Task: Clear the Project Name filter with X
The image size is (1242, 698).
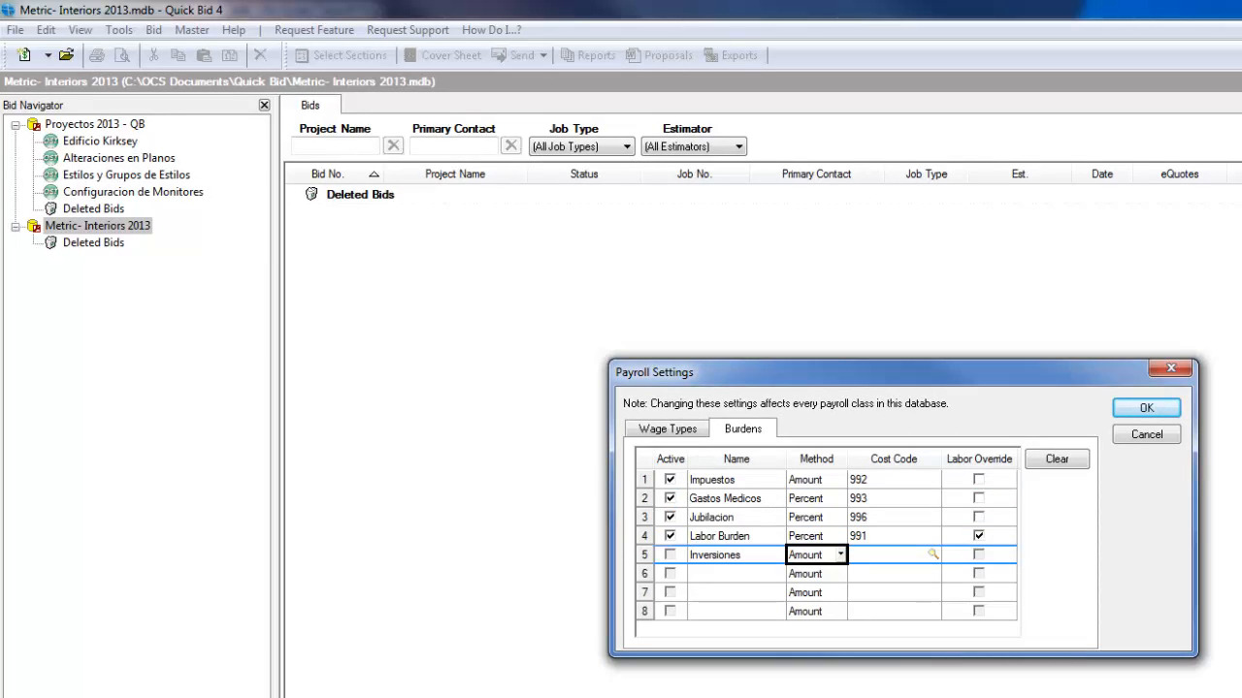Action: tap(393, 145)
